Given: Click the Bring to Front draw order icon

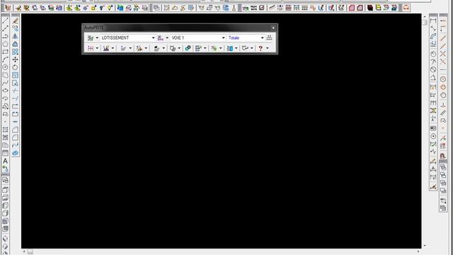Looking at the screenshot, I should pyautogui.click(x=443, y=167).
